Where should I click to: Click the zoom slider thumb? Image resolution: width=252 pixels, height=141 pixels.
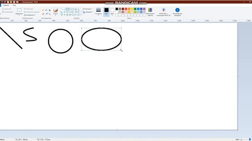[x=250, y=139]
